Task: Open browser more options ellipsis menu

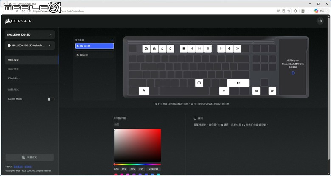Action: coord(309,11)
